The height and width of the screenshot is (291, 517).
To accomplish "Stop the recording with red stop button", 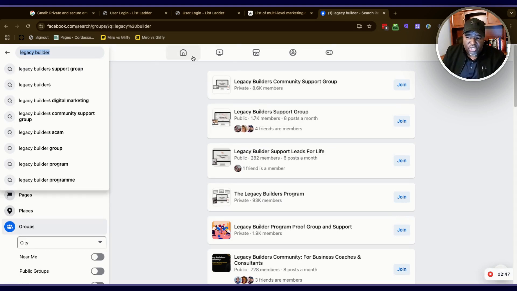I will [x=490, y=274].
